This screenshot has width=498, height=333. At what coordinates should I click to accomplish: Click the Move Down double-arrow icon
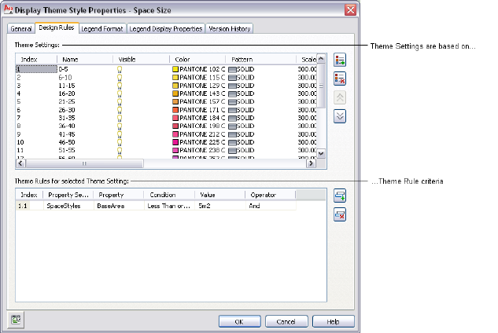[340, 116]
